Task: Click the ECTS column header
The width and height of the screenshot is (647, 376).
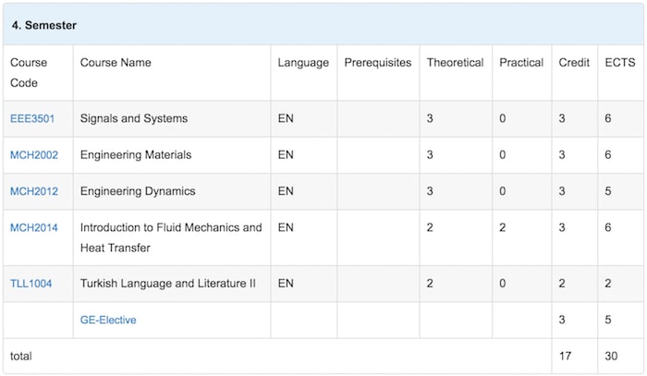Action: (618, 63)
